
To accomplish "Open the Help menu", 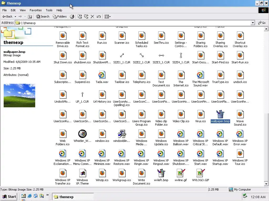I will click(x=59, y=10).
